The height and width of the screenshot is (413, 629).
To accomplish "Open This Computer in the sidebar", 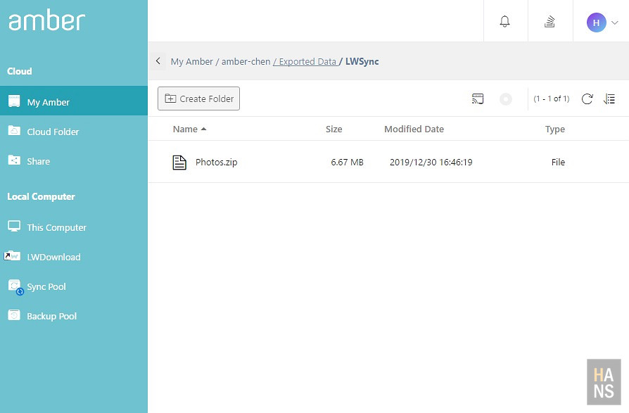I will pos(74,227).
